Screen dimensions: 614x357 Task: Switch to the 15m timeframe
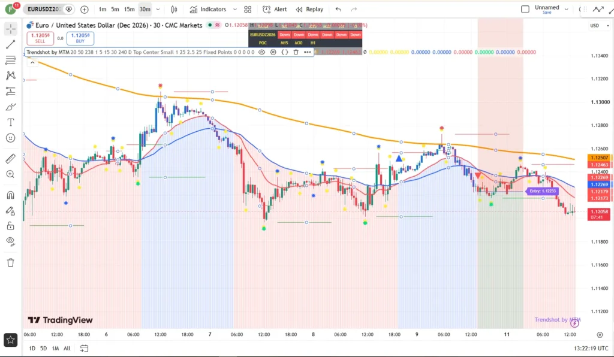point(130,10)
